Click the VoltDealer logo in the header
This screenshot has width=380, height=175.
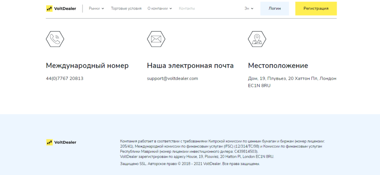[x=61, y=9]
